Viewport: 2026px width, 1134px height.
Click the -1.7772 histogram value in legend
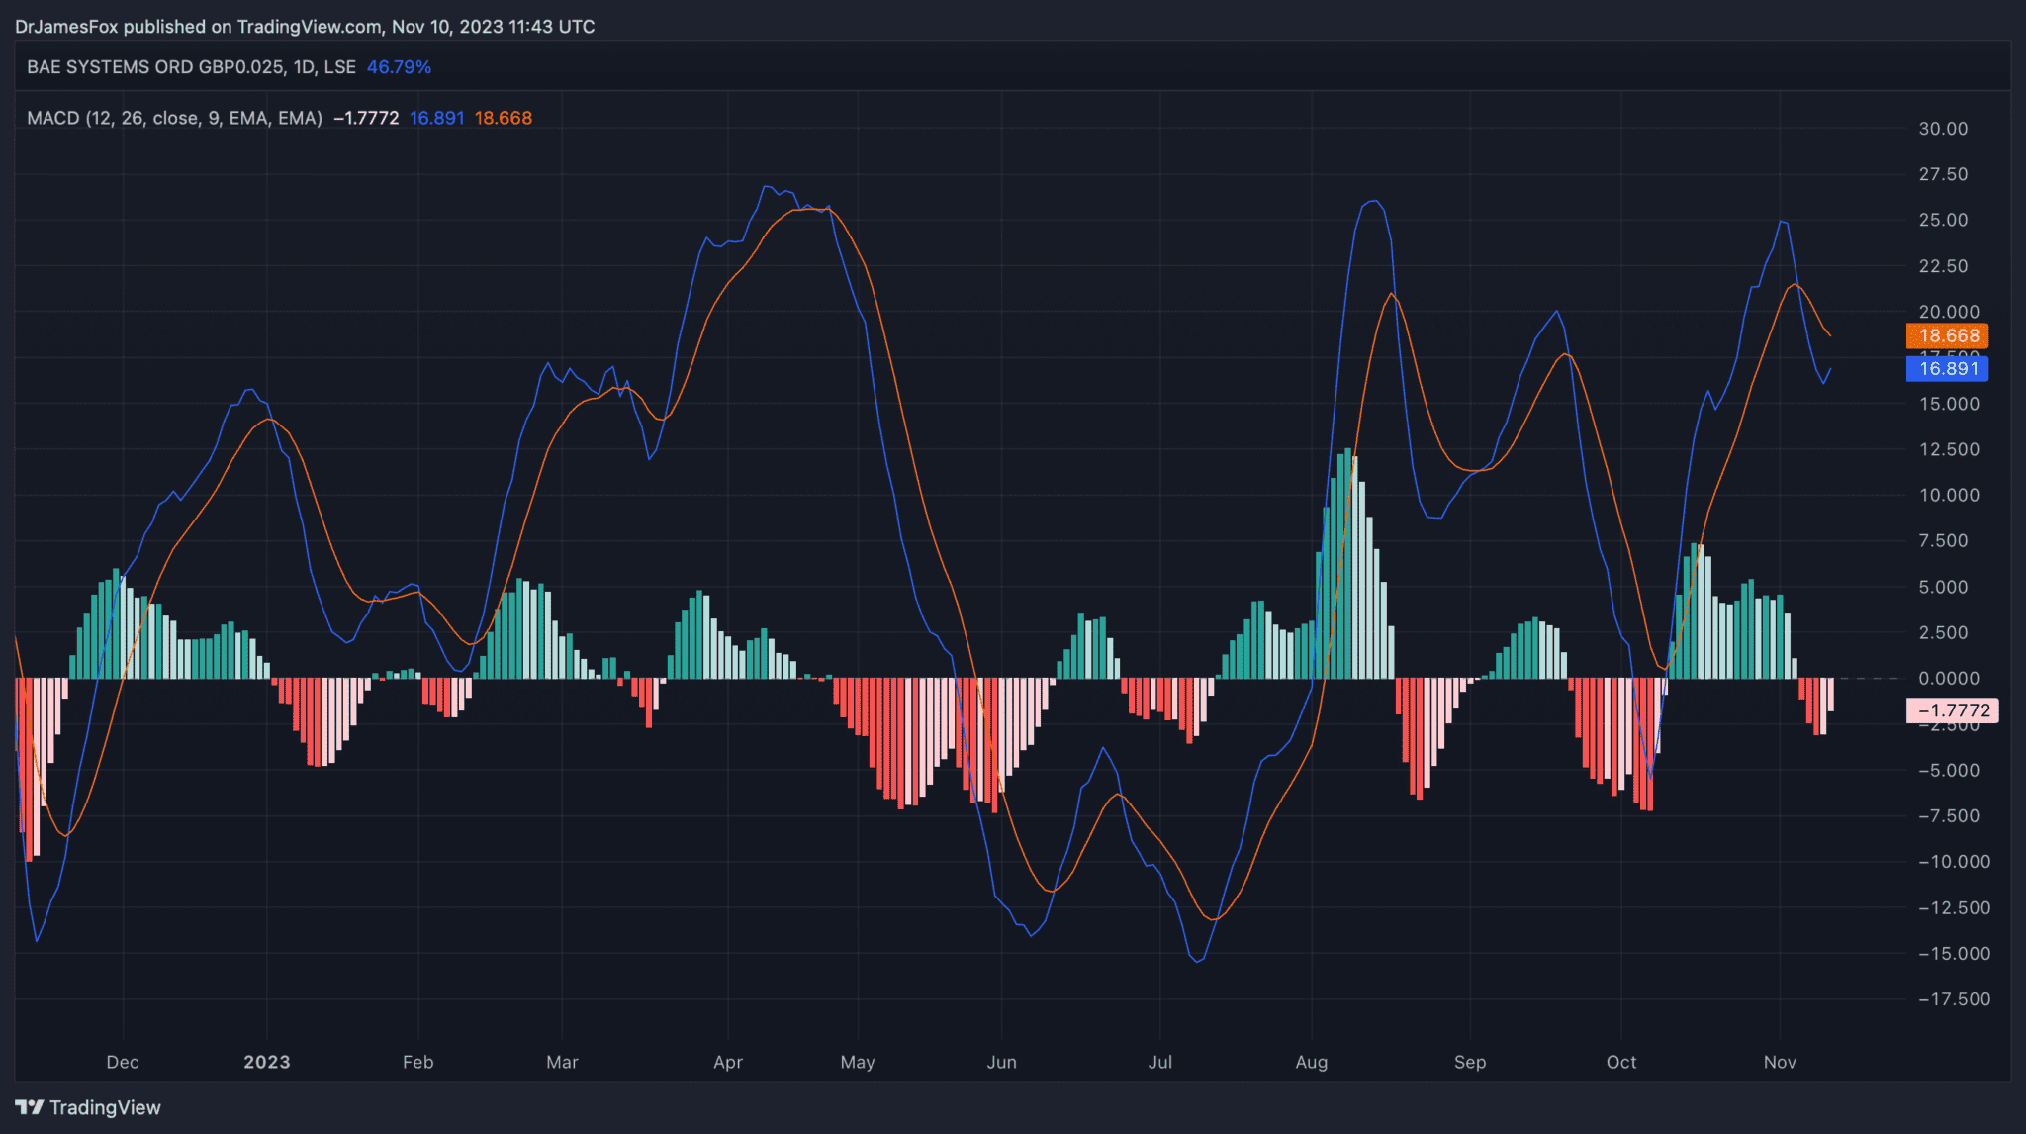point(366,118)
